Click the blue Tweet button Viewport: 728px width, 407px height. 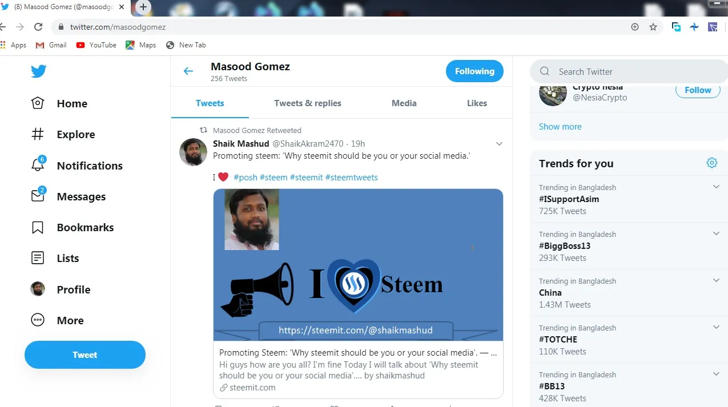point(85,354)
